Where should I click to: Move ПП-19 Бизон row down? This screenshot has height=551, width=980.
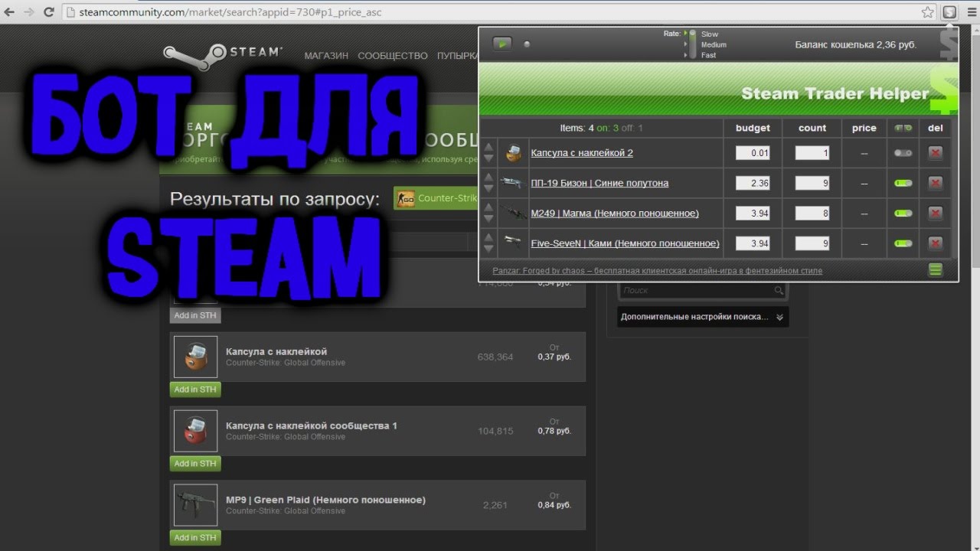coord(488,188)
